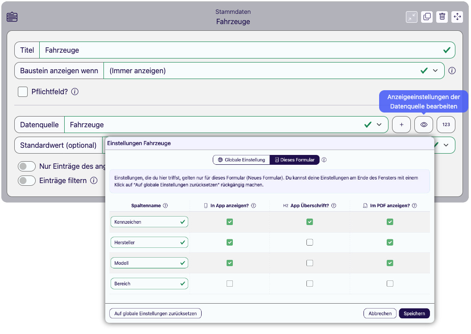
Task: Enable In App anzeigen for Bereich
Action: [230, 284]
